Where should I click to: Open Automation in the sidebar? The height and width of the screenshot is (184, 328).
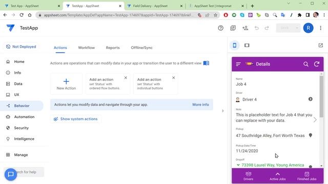coord(22,117)
